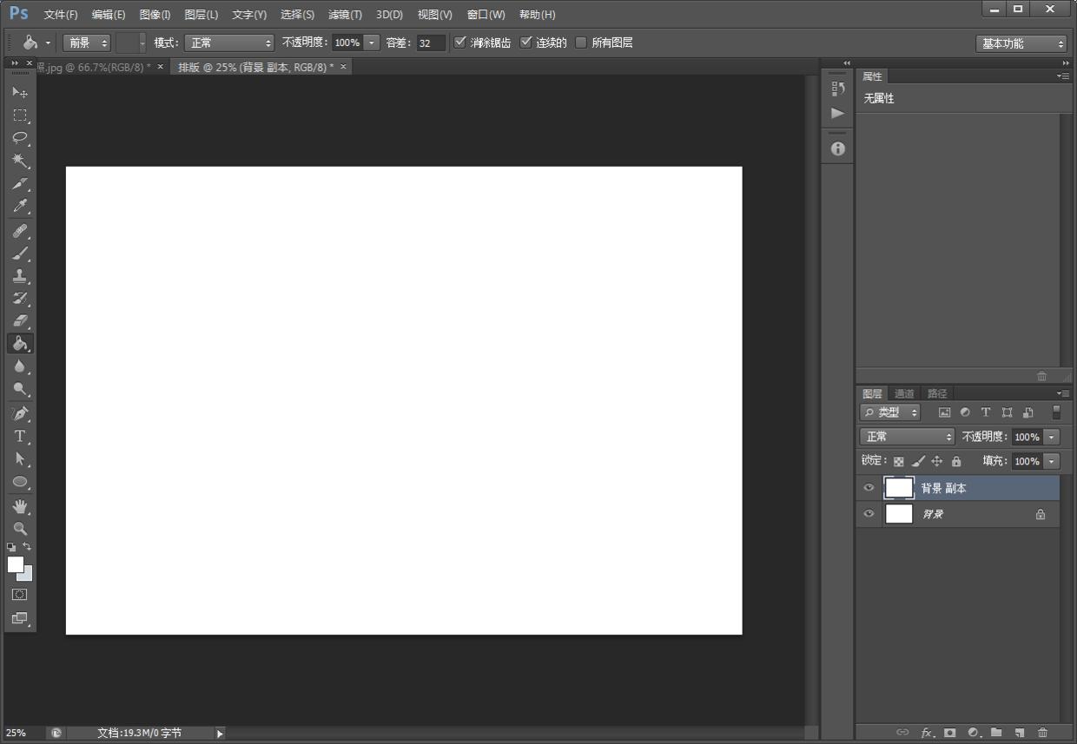This screenshot has width=1077, height=744.
Task: Click the 容差 tolerance input field
Action: 430,43
